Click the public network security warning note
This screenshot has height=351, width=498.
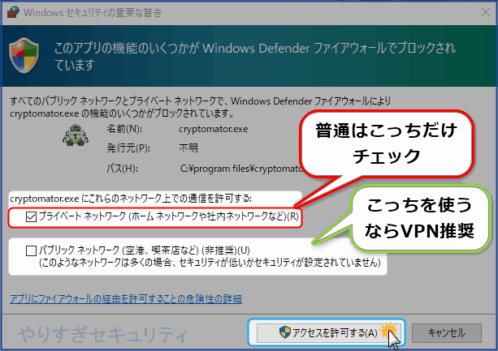pyautogui.click(x=210, y=263)
